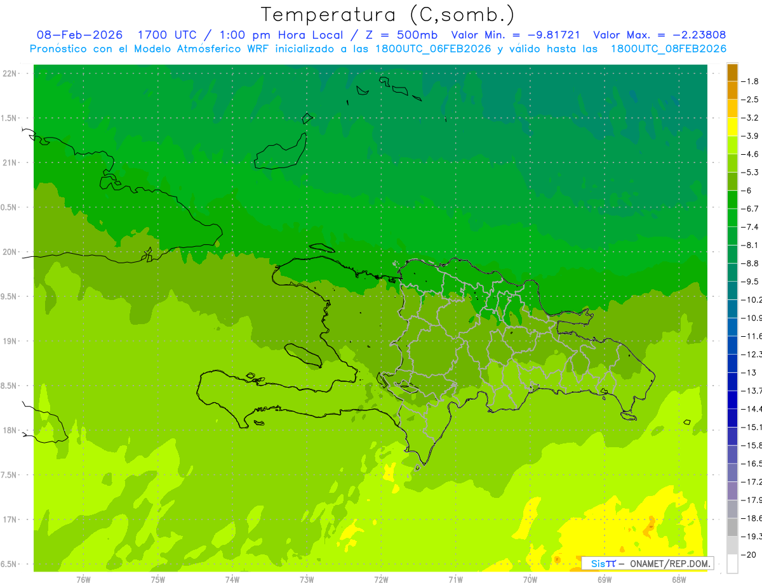Screen dimensions: 762x588
Task: Select the '1800UTC_08FEB2026' valid-until time
Action: pos(668,49)
